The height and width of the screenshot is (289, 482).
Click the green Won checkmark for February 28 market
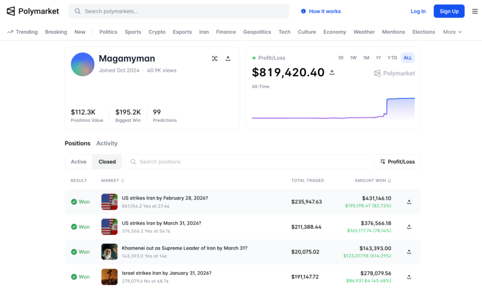coord(74,202)
